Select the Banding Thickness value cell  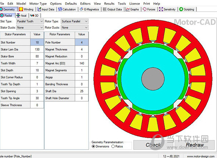click(x=82, y=84)
